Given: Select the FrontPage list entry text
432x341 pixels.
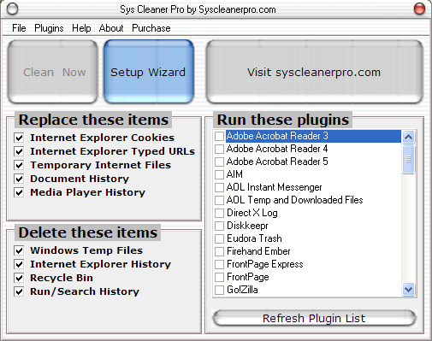Looking at the screenshot, I should tap(248, 277).
